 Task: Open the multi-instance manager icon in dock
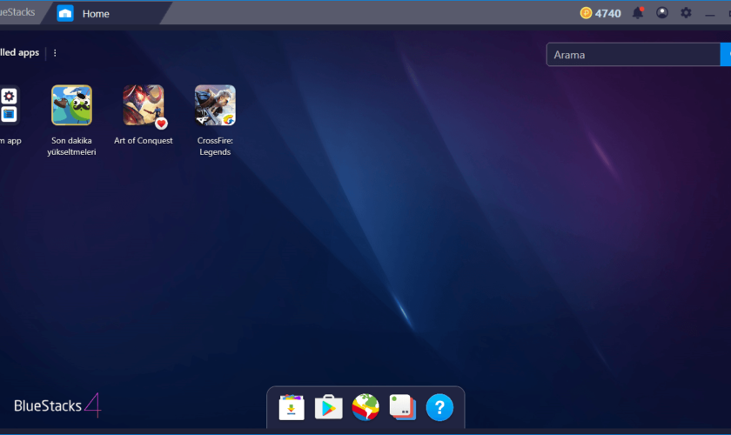(402, 407)
